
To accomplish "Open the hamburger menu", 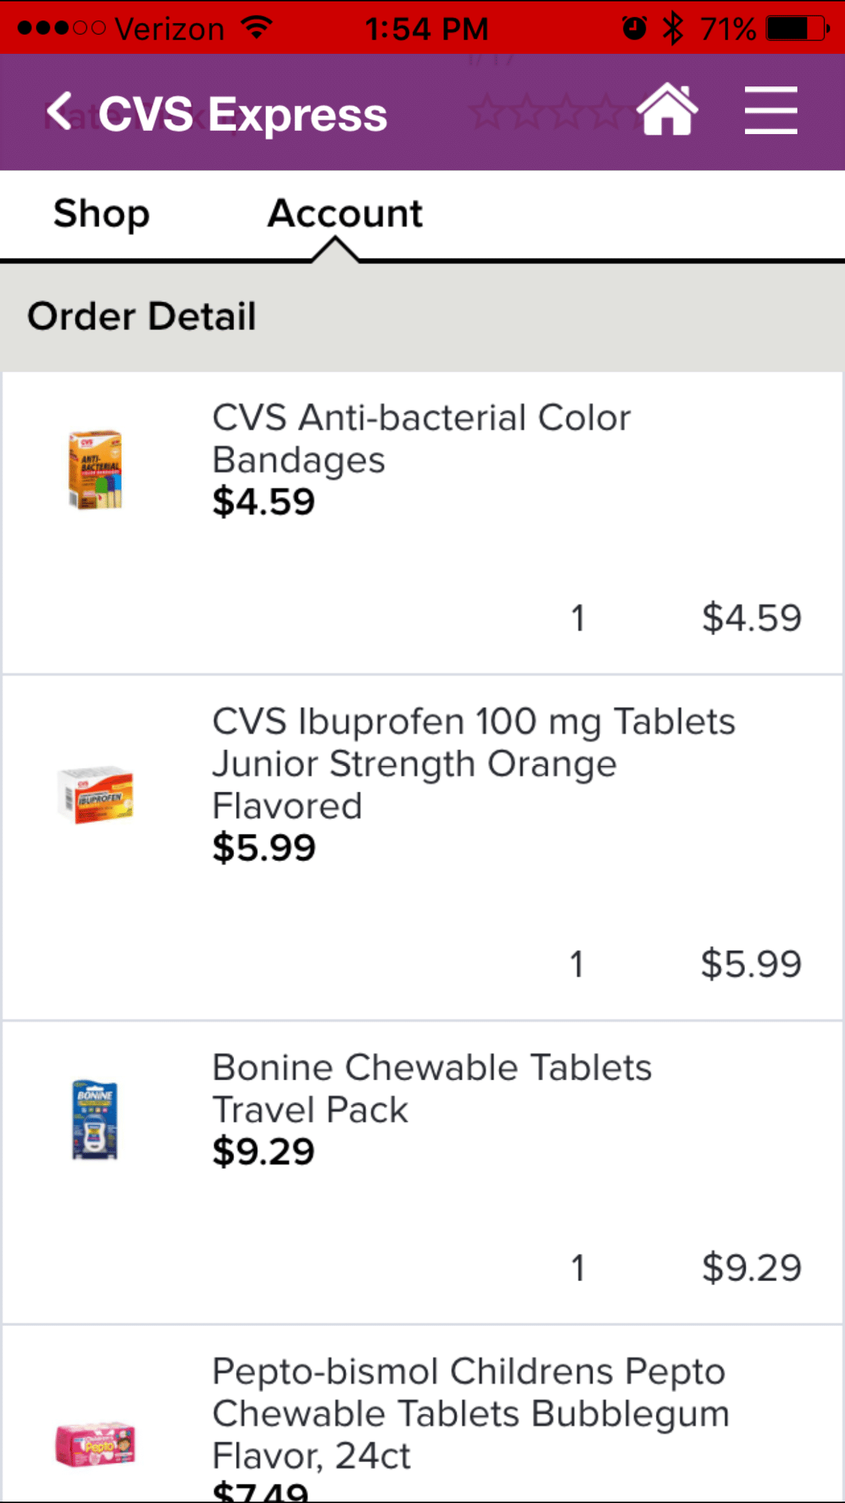I will point(770,110).
